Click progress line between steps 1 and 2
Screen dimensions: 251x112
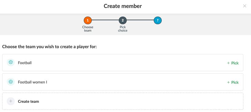[x=105, y=20]
